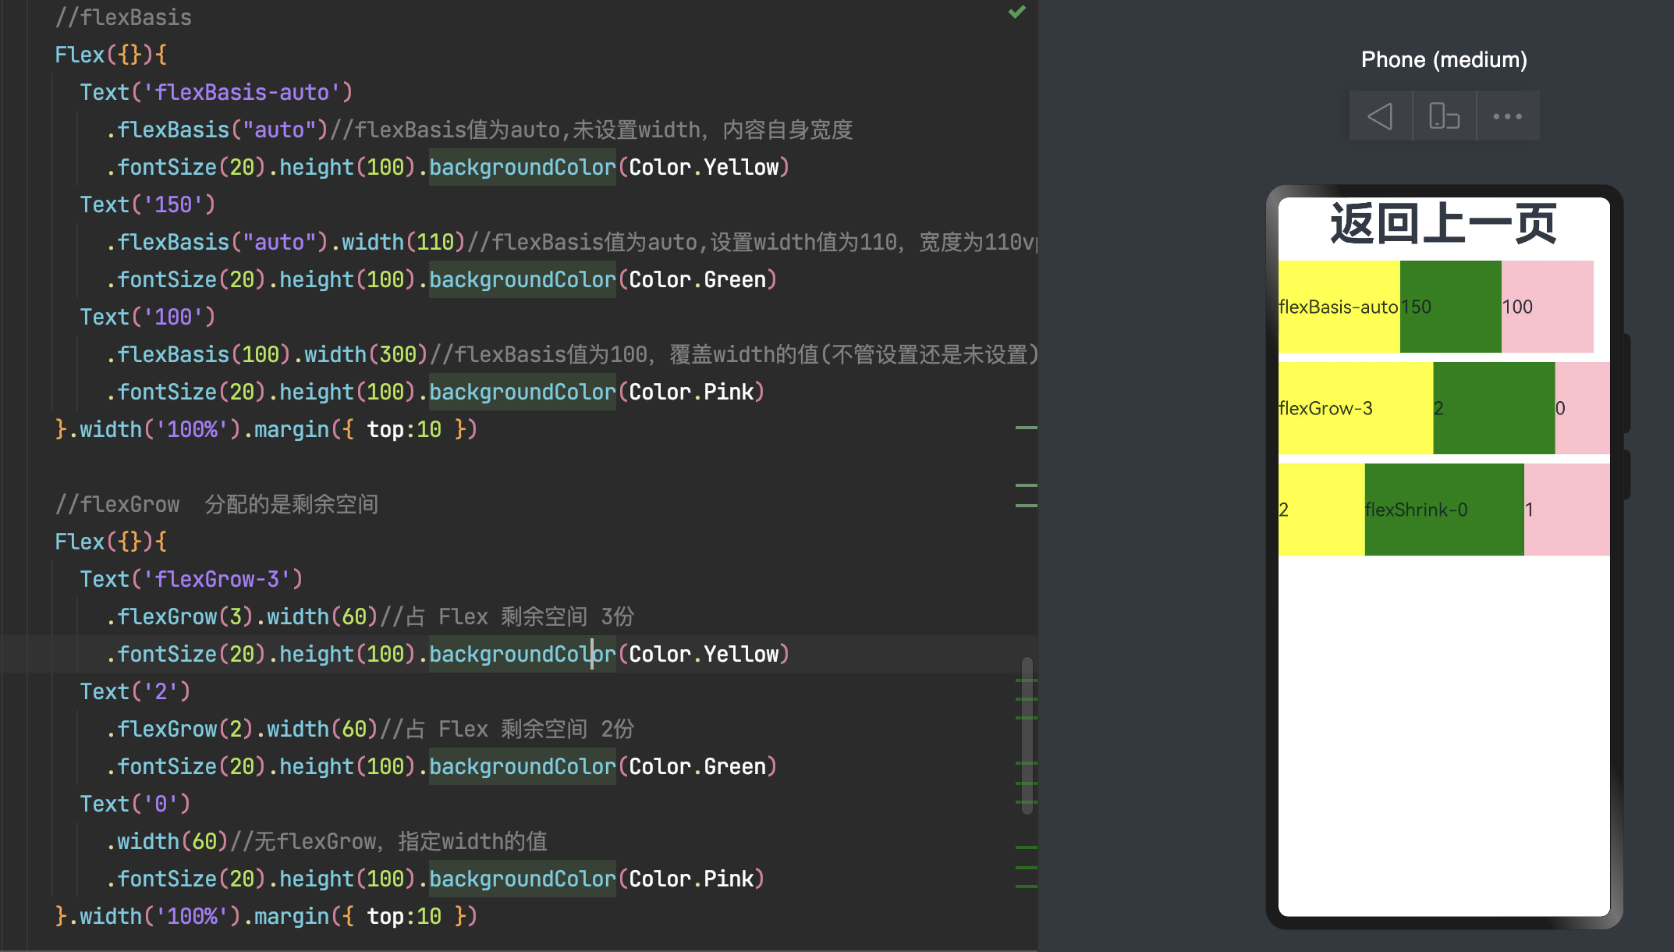Click the yellow flexBasis-auto block
Viewport: 1674px width, 952px height.
1338,307
